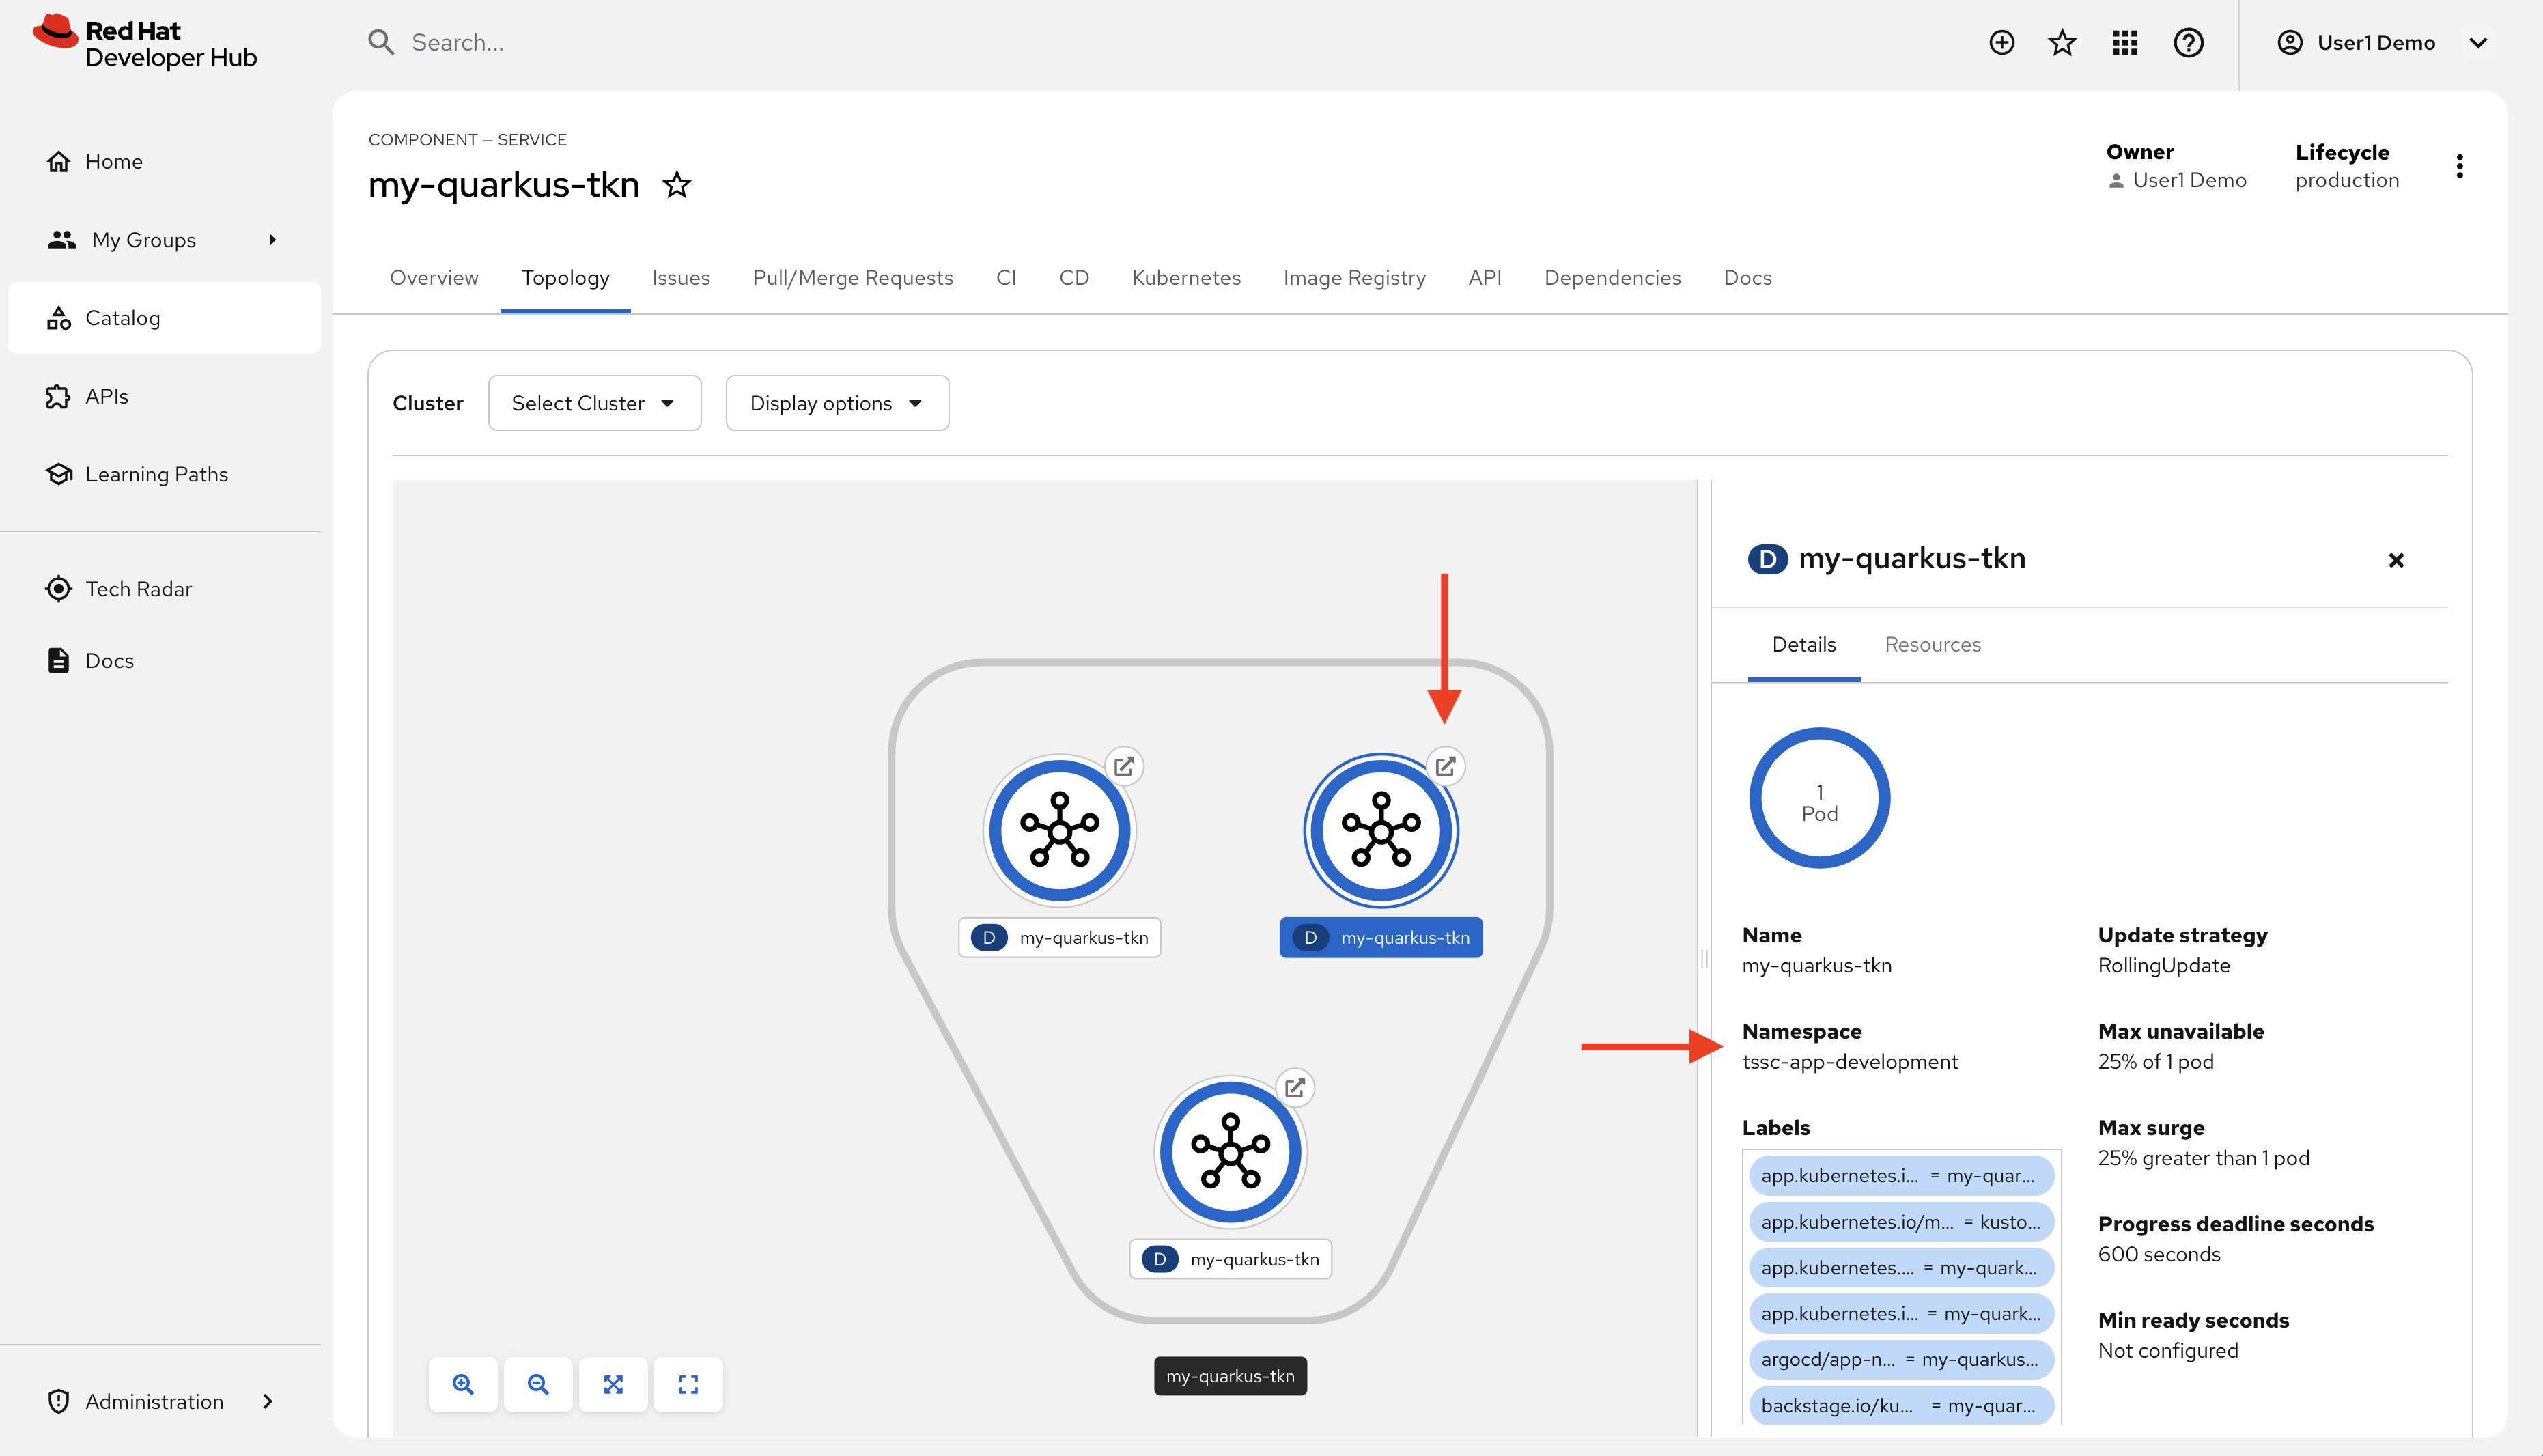Open the application launcher grid icon

point(2125,42)
